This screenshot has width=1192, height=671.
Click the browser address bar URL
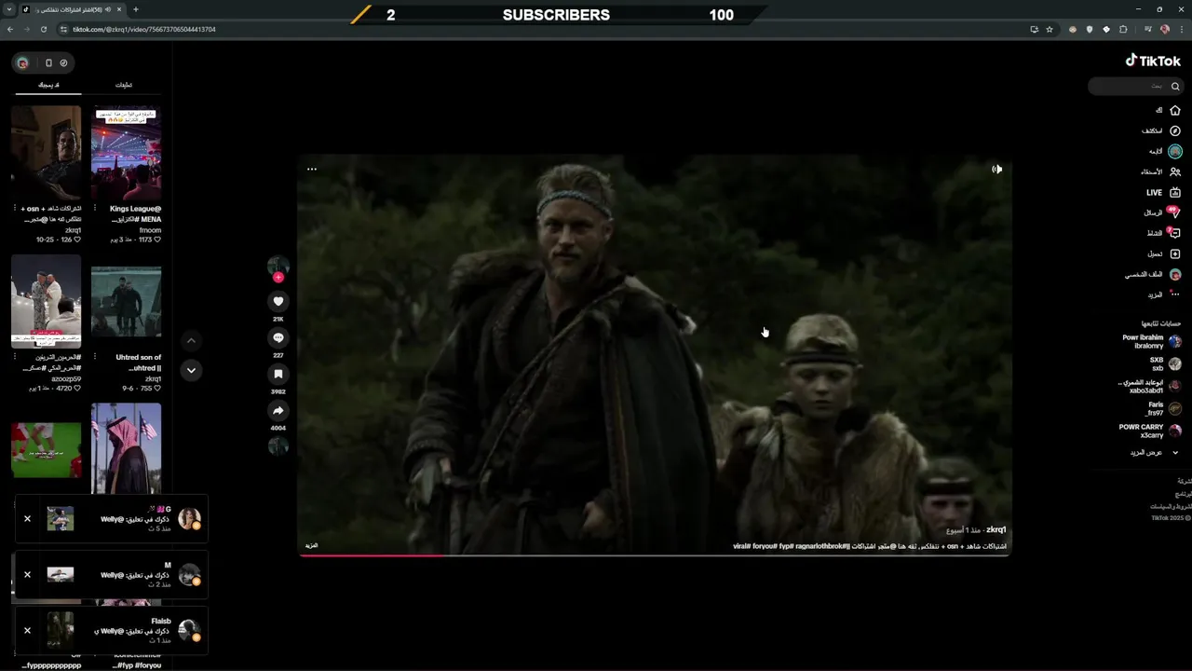point(144,29)
